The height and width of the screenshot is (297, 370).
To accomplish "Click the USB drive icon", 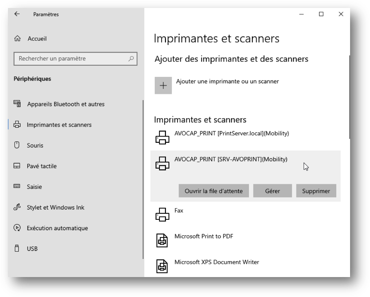I will coord(17,248).
